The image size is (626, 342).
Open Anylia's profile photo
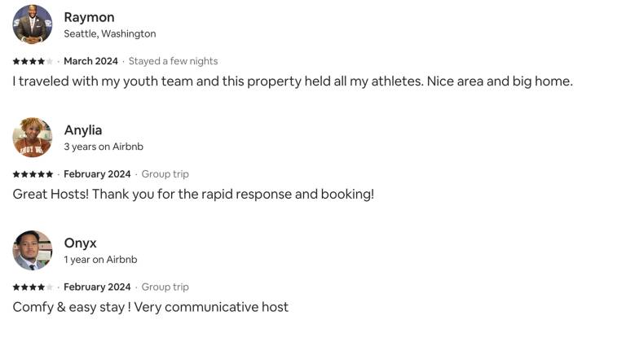tap(33, 138)
